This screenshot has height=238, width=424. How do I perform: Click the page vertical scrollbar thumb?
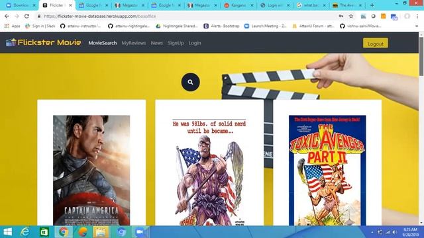421,56
